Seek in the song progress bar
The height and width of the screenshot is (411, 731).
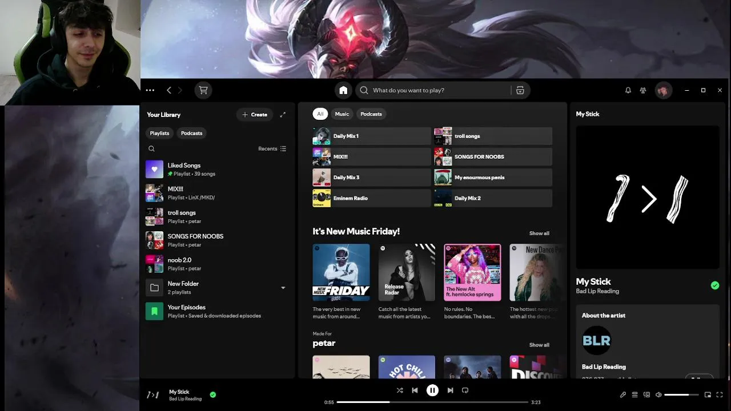tap(432, 402)
